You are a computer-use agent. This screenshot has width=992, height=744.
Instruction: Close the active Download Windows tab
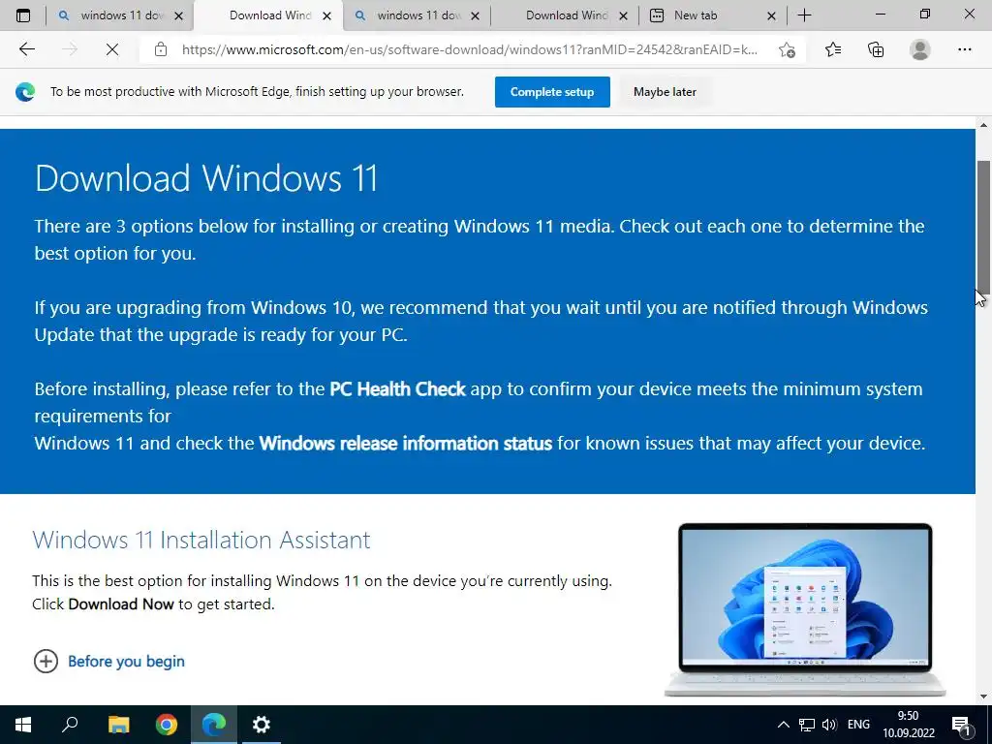pos(327,15)
